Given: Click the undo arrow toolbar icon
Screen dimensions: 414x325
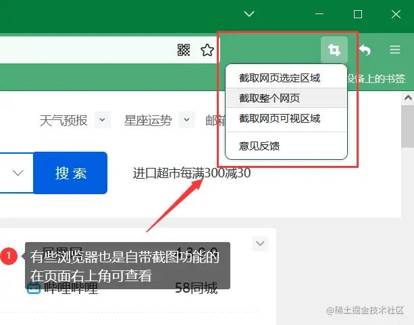Looking at the screenshot, I should [365, 50].
